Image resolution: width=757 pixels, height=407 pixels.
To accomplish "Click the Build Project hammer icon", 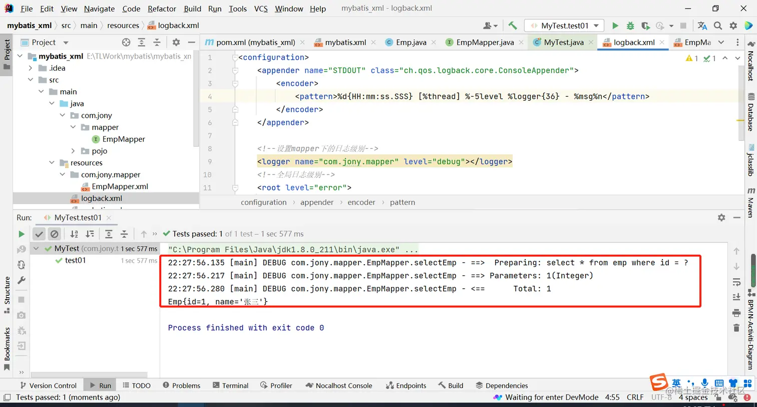I will click(x=512, y=26).
